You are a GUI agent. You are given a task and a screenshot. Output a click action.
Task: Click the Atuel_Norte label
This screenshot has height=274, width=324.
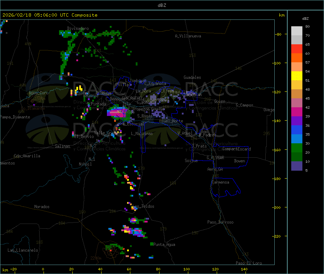[171, 121]
